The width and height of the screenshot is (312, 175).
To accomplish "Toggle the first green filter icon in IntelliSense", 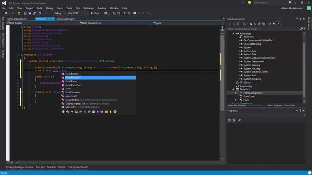I will pos(63,112).
